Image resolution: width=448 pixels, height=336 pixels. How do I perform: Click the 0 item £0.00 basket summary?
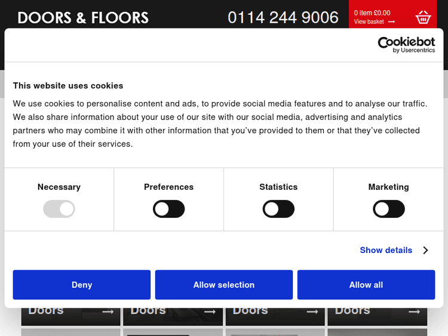pyautogui.click(x=372, y=13)
